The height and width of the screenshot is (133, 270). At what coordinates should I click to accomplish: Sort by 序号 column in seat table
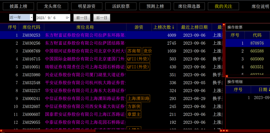[x=12, y=27]
